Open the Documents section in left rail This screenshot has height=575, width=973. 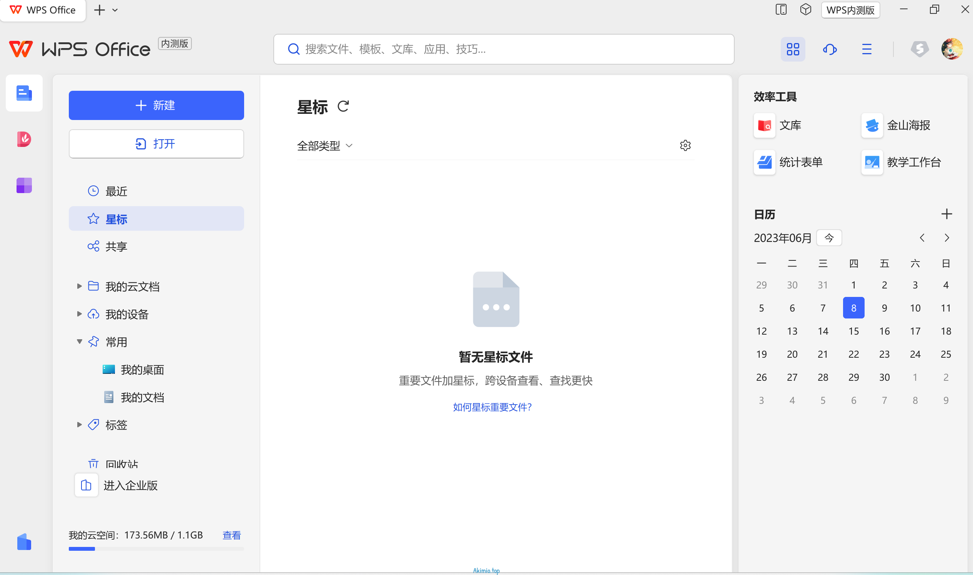(x=24, y=93)
